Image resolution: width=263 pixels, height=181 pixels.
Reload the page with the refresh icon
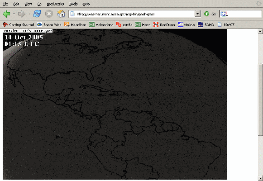click(x=37, y=14)
